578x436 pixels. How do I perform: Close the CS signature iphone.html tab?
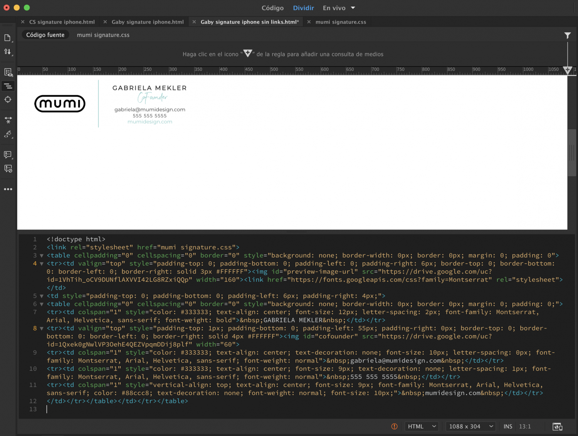click(23, 22)
